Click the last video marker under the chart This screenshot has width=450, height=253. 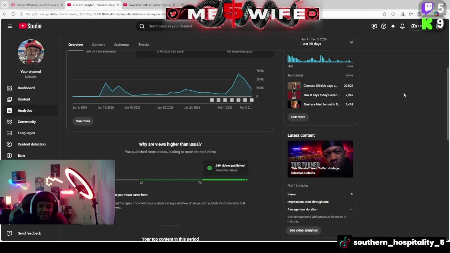tap(252, 100)
